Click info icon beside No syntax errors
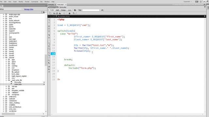Viewport: 209px width, 117px height. (x=56, y=16)
